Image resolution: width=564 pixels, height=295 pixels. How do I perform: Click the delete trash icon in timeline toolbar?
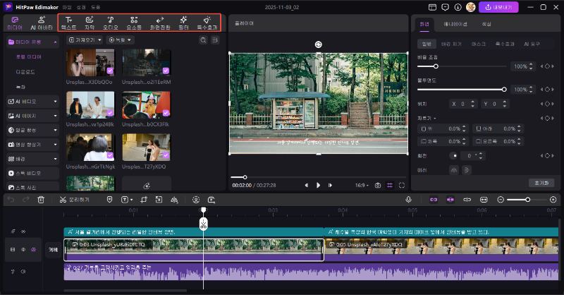pyautogui.click(x=41, y=200)
